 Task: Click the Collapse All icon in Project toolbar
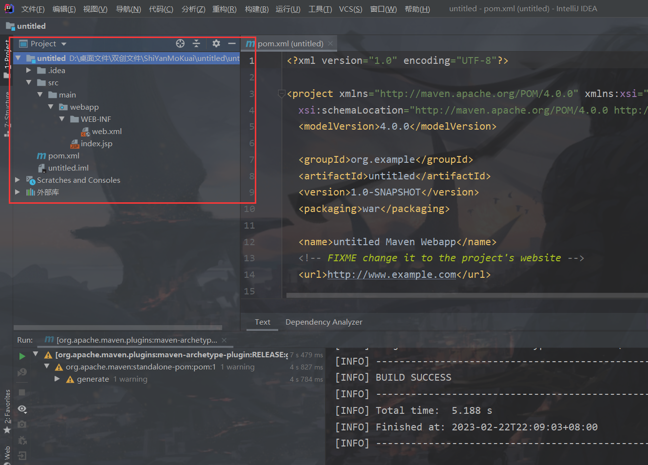[196, 43]
